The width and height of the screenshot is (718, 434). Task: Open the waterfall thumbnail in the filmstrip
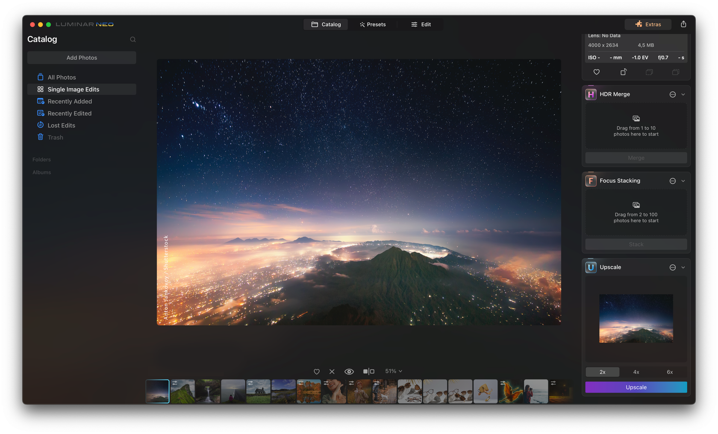208,391
